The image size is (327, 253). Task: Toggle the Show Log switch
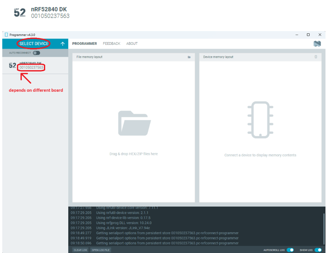coord(318,250)
